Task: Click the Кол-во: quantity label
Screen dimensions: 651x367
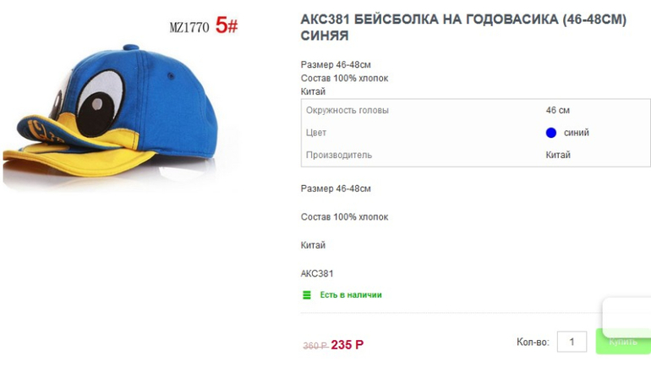Action: (x=533, y=342)
